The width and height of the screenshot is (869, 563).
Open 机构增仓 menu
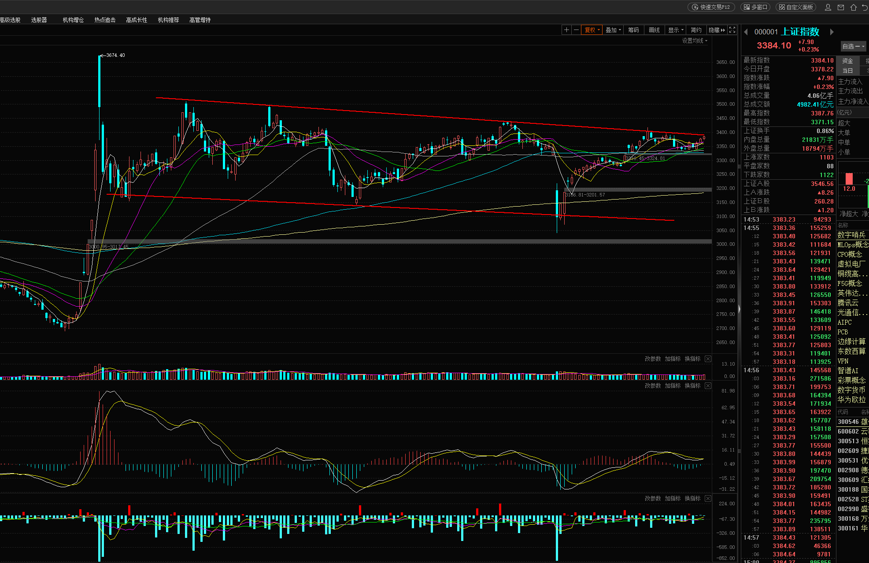[73, 20]
